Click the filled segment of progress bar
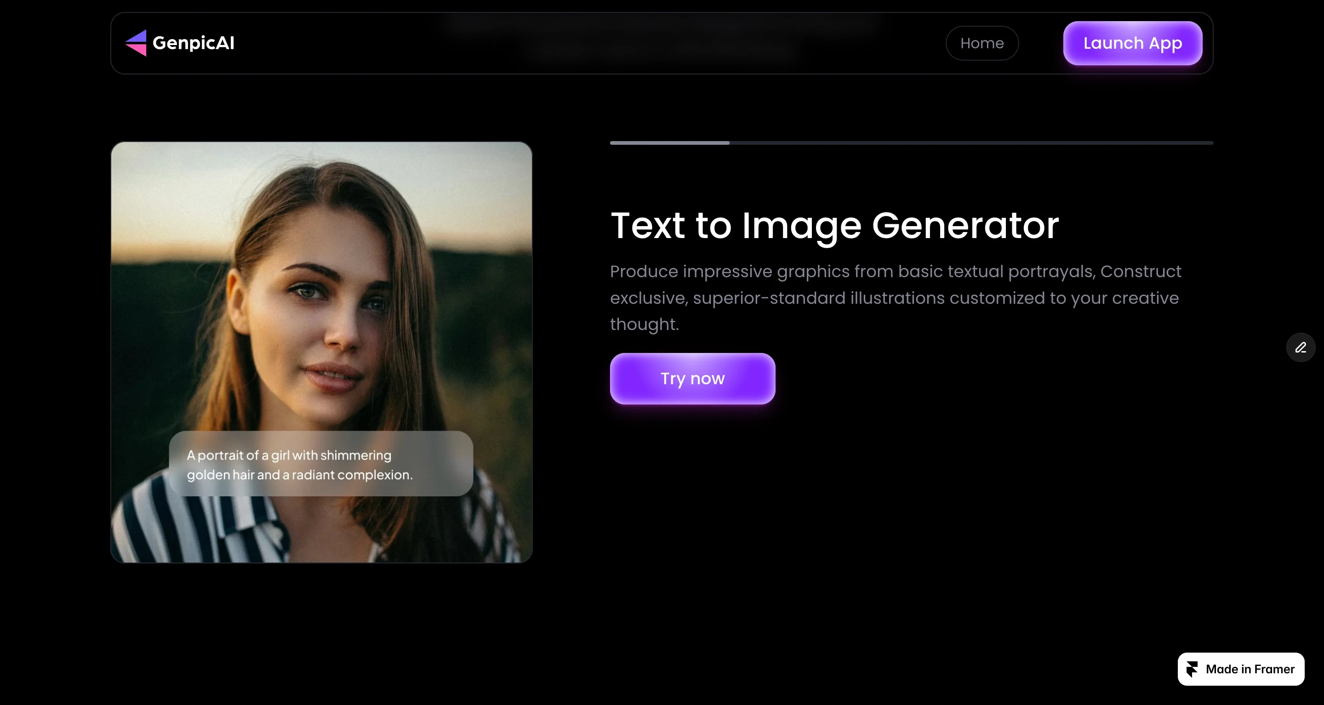 click(x=669, y=143)
